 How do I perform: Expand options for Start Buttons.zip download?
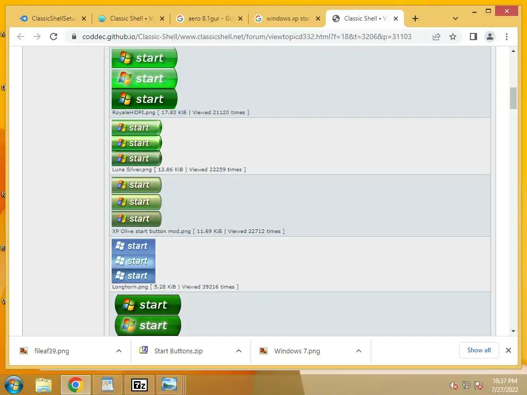click(239, 351)
